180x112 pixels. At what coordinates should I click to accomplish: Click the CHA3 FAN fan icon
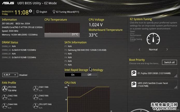click(x=36, y=97)
